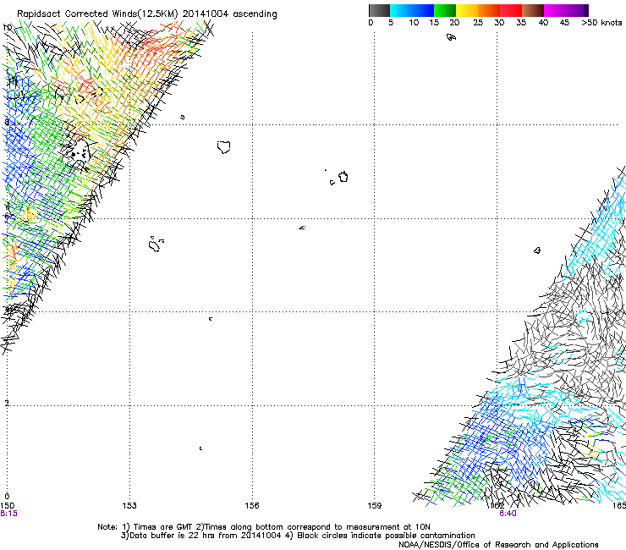The image size is (626, 550).
Task: Click the '25' legend scale label
Action: (478, 23)
